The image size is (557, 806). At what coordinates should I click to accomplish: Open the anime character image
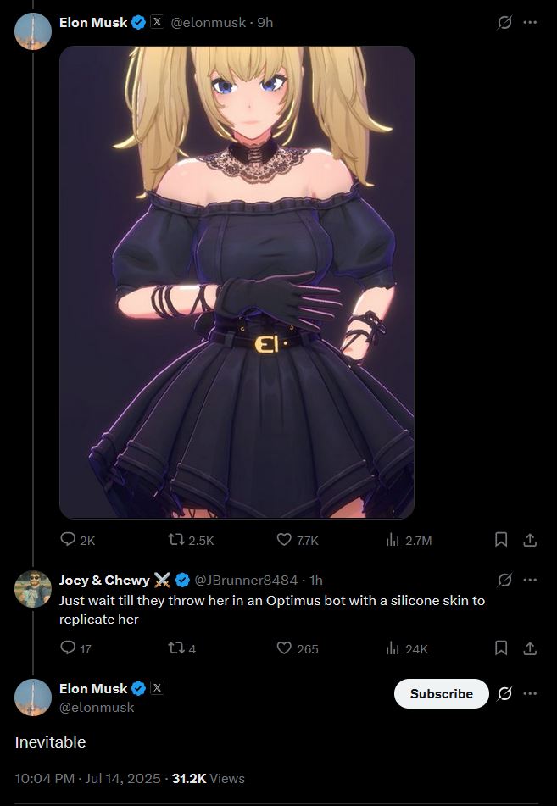coord(237,282)
